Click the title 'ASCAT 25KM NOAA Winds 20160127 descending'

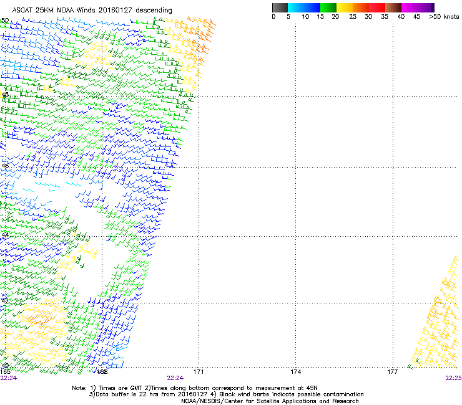[x=92, y=11]
